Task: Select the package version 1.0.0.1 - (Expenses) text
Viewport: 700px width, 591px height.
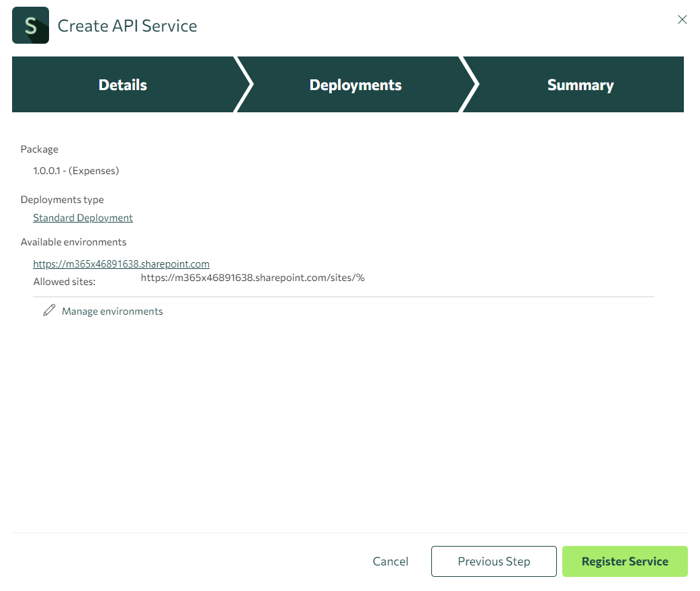Action: point(76,171)
